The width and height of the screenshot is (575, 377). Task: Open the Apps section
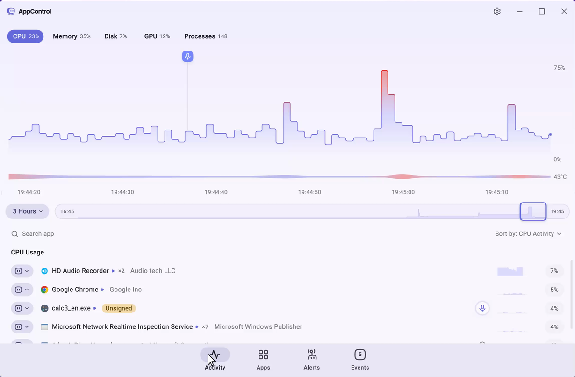[x=263, y=359]
